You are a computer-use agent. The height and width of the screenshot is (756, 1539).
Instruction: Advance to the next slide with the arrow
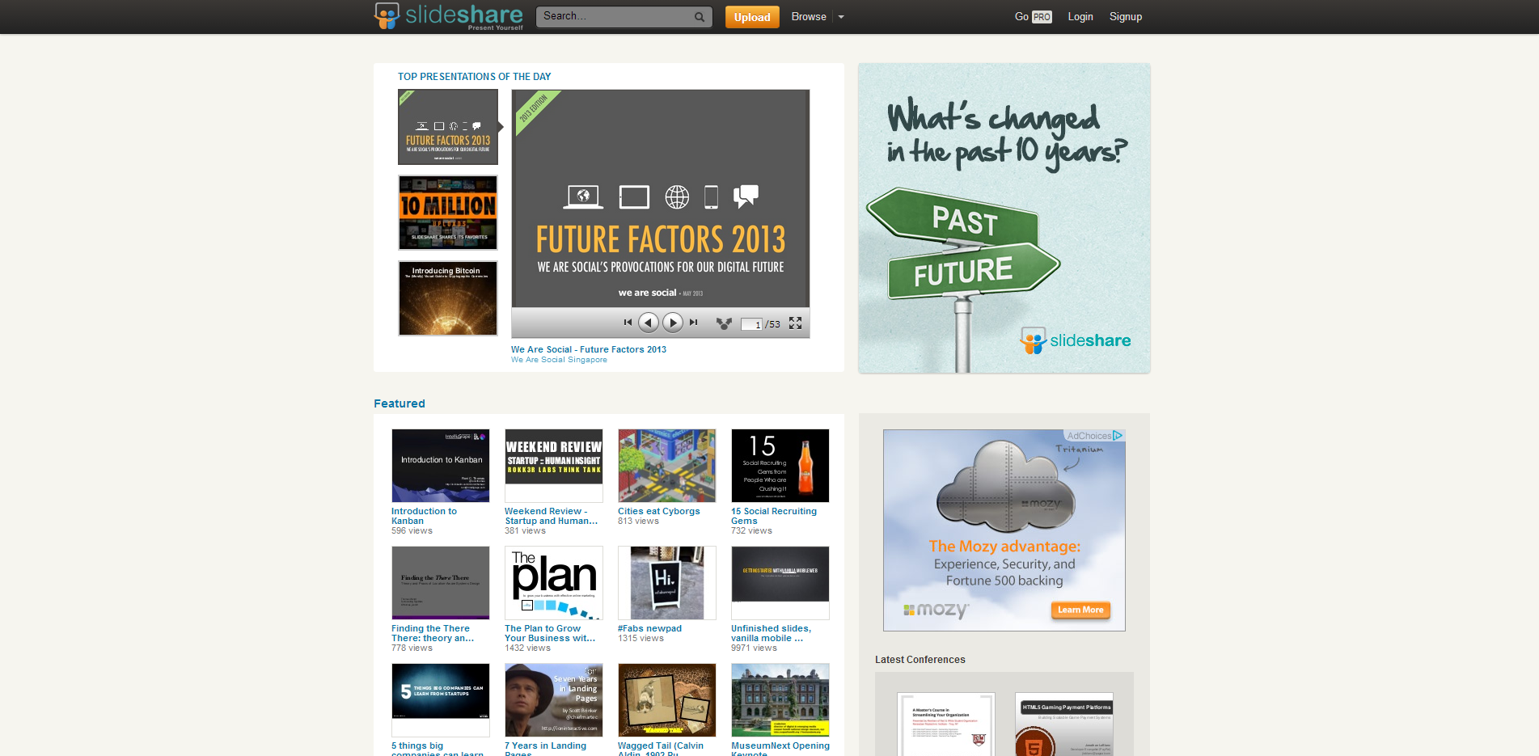[672, 322]
